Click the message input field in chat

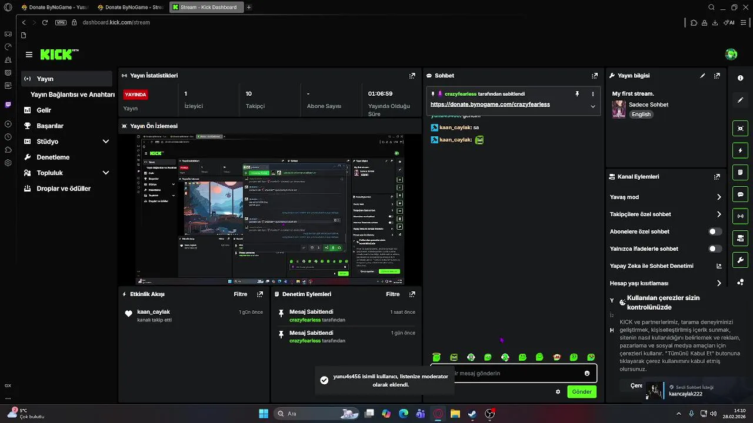[x=514, y=373]
